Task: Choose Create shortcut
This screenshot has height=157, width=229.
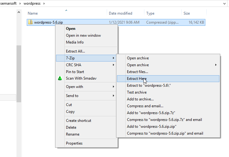Action: point(86,121)
